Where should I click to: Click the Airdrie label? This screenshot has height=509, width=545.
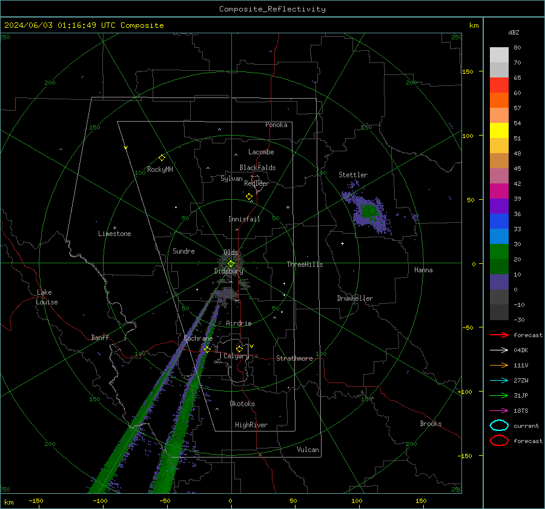coord(239,323)
